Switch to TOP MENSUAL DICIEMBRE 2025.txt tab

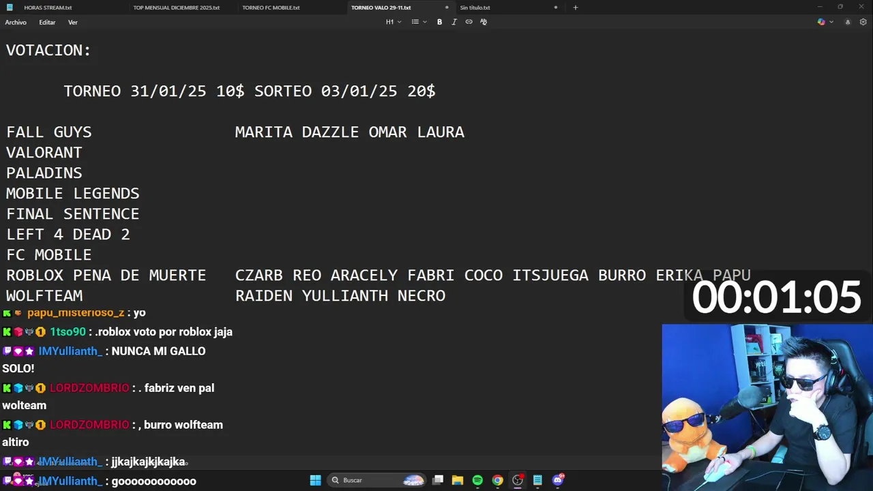[176, 8]
